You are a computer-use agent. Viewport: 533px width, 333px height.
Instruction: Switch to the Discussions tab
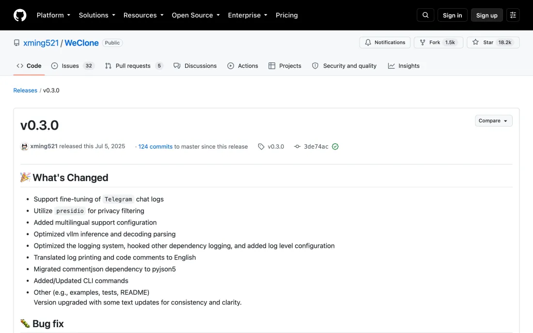(x=195, y=66)
